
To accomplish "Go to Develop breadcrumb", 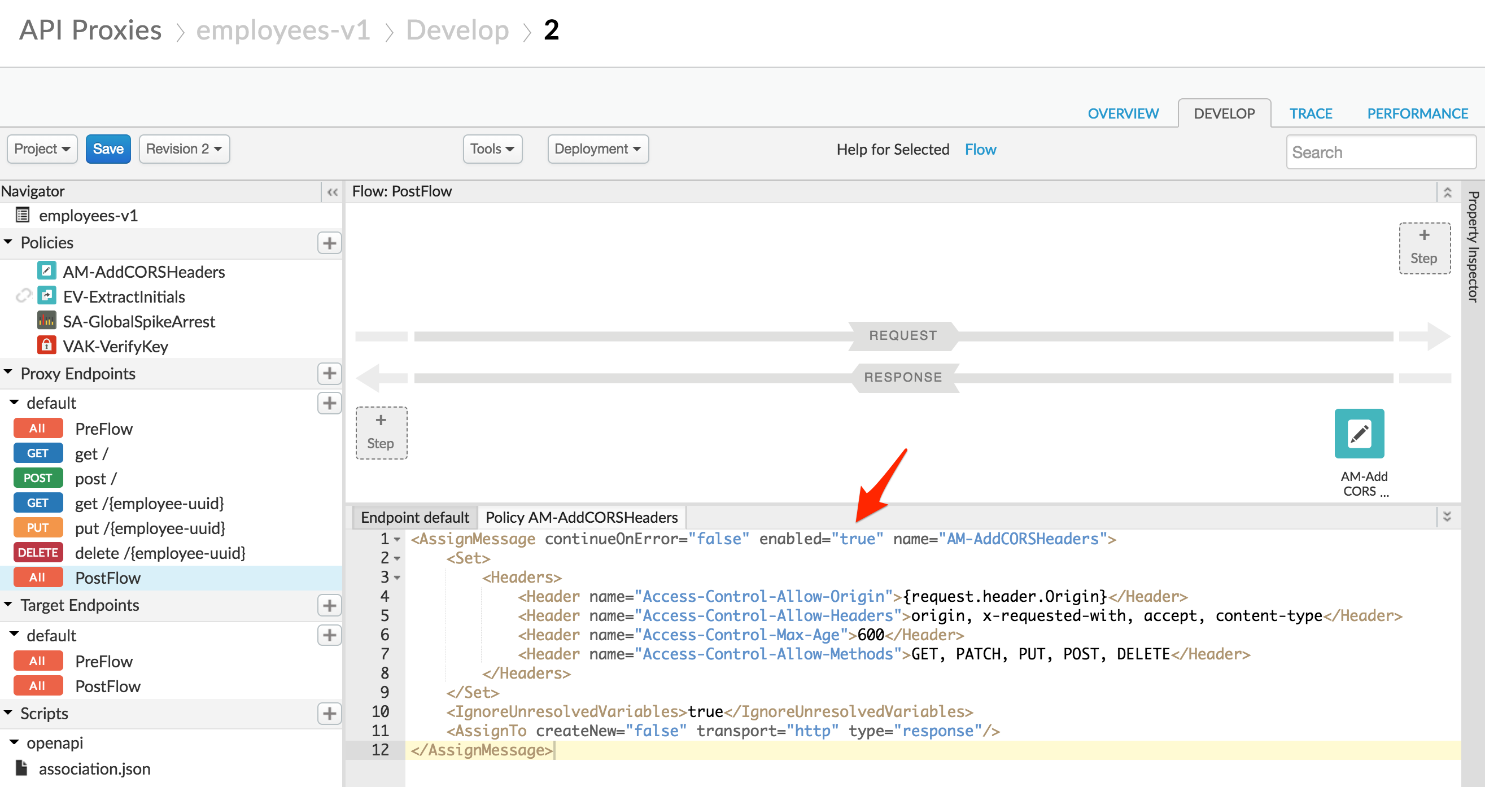I will 458,30.
